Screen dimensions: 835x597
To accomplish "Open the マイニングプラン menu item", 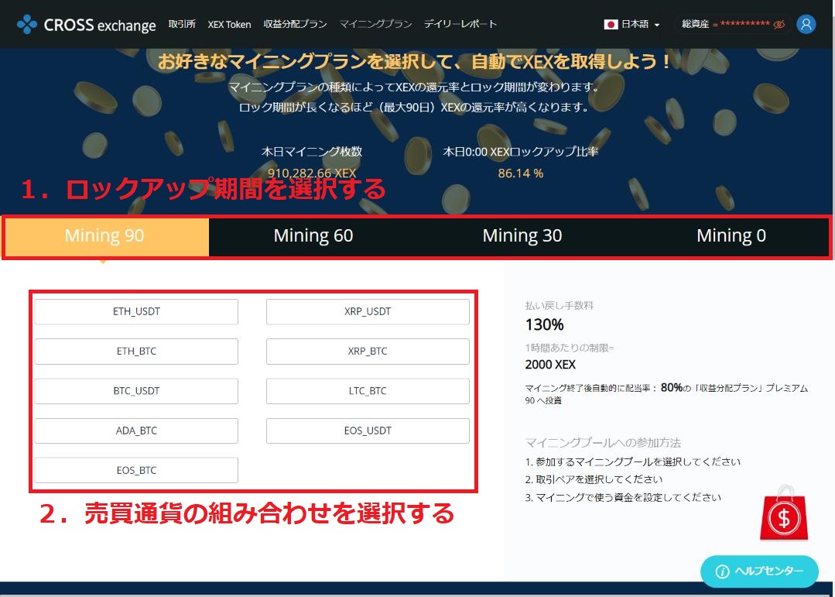I will tap(375, 25).
